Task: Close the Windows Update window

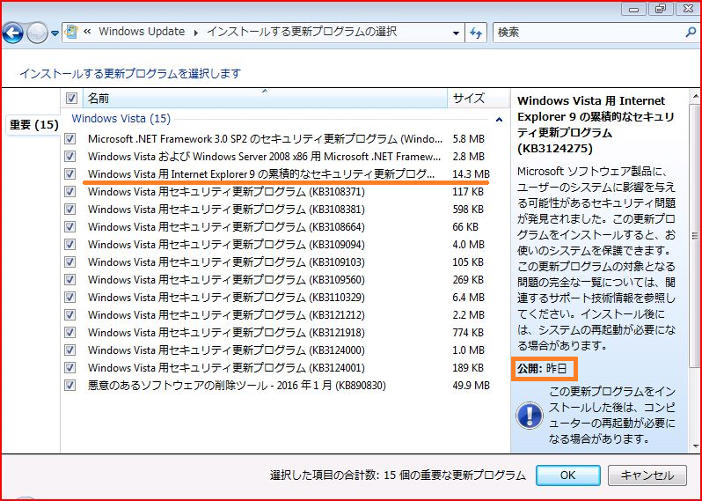Action: pyautogui.click(x=688, y=9)
